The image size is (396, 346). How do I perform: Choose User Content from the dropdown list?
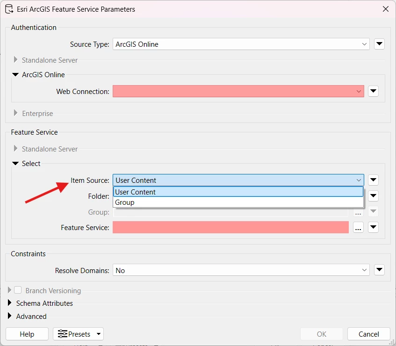pos(238,192)
